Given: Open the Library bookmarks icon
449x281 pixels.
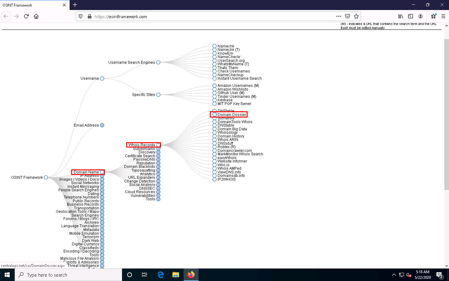Looking at the screenshot, I should [401, 16].
